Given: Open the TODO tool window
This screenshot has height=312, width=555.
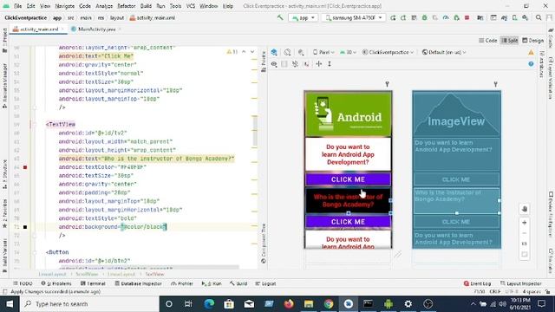Looking at the screenshot, I should coord(23,283).
